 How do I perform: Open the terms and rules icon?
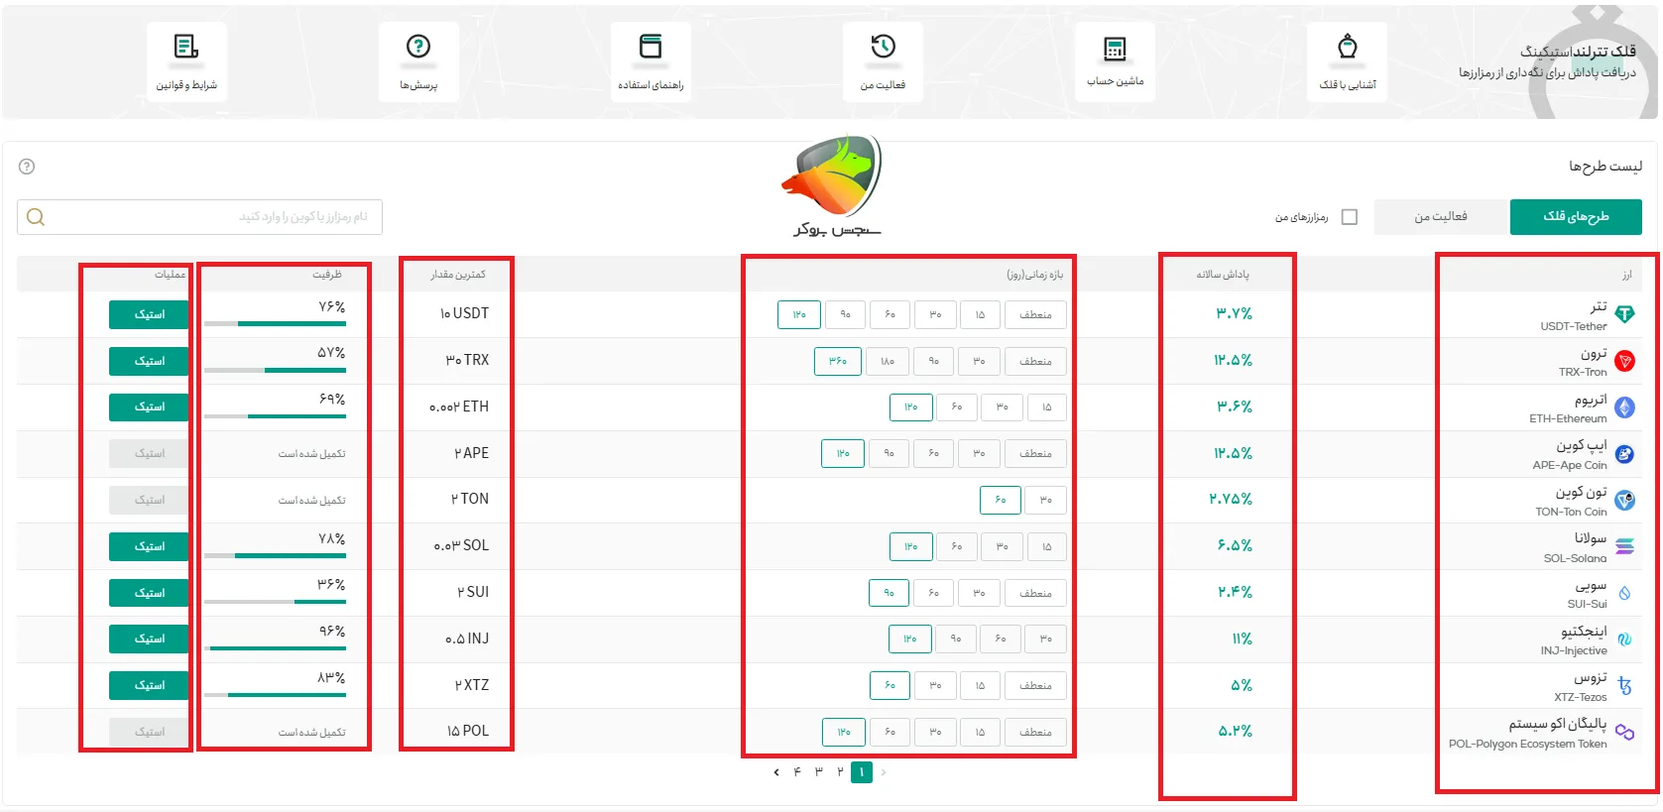pos(186,47)
